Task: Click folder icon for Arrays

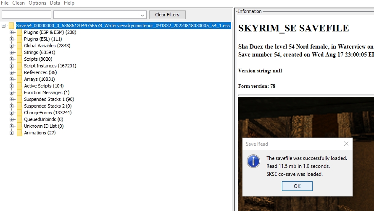Action: click(20, 79)
